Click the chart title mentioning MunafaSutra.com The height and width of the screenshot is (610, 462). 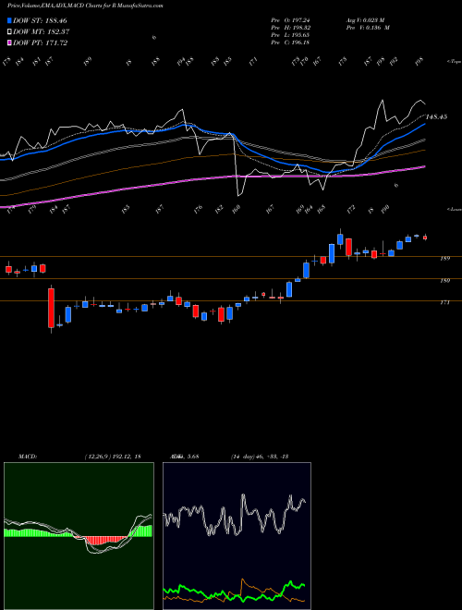click(x=85, y=6)
